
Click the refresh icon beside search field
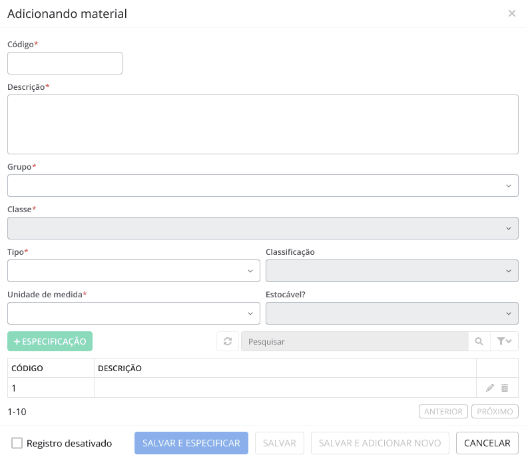point(227,341)
